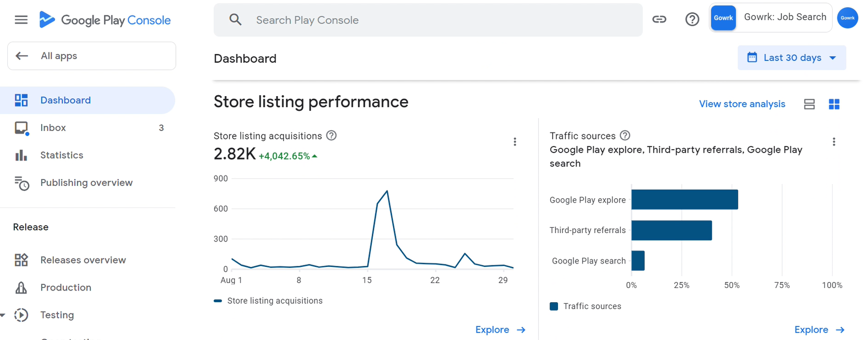The height and width of the screenshot is (340, 865).
Task: Click the Traffic sources legend swatch
Action: [554, 306]
